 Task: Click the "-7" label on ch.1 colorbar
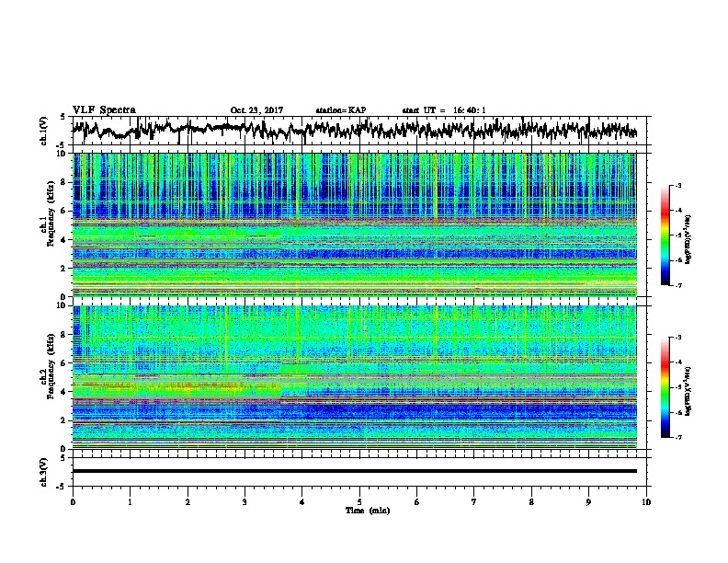(678, 285)
